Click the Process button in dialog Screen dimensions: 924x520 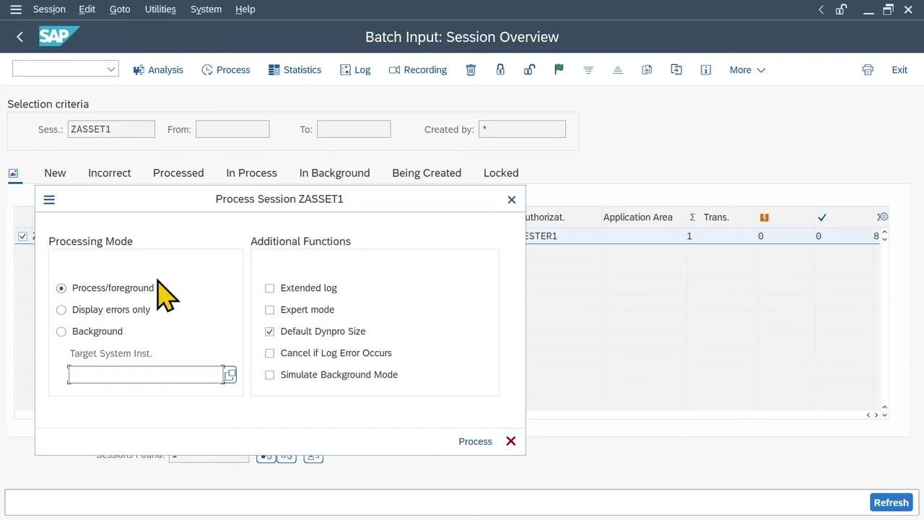(x=475, y=441)
